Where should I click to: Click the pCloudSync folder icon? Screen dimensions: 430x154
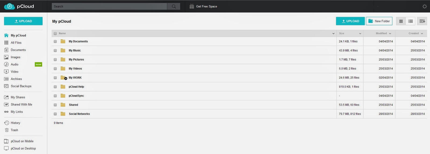click(x=63, y=96)
